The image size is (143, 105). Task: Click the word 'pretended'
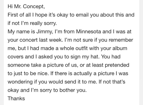coord(117,65)
